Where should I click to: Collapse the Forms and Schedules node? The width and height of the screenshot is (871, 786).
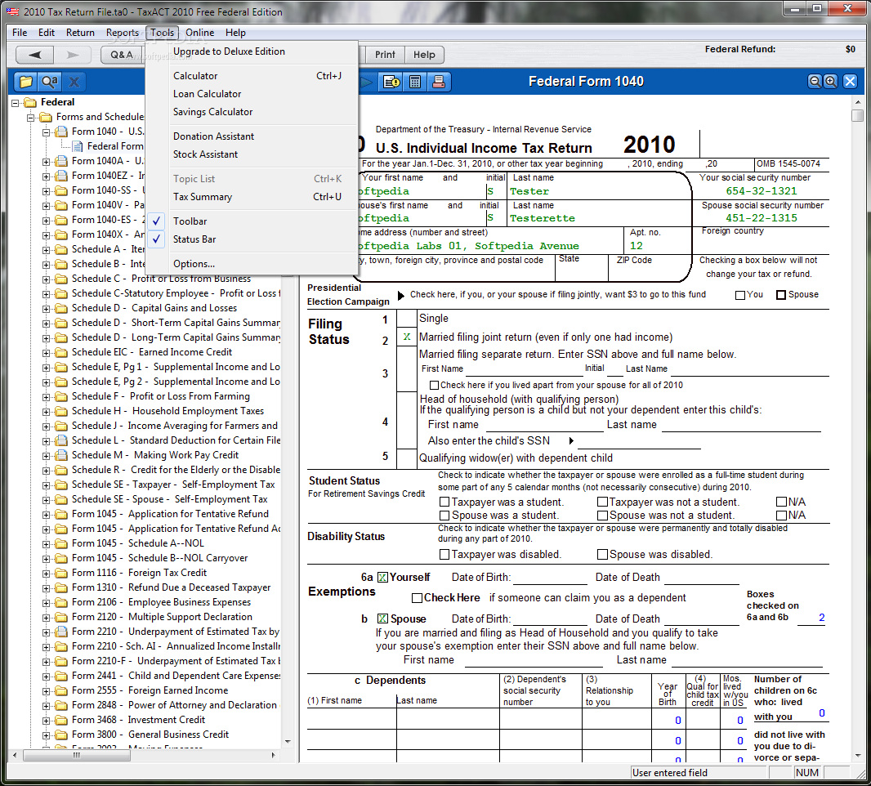pos(31,118)
